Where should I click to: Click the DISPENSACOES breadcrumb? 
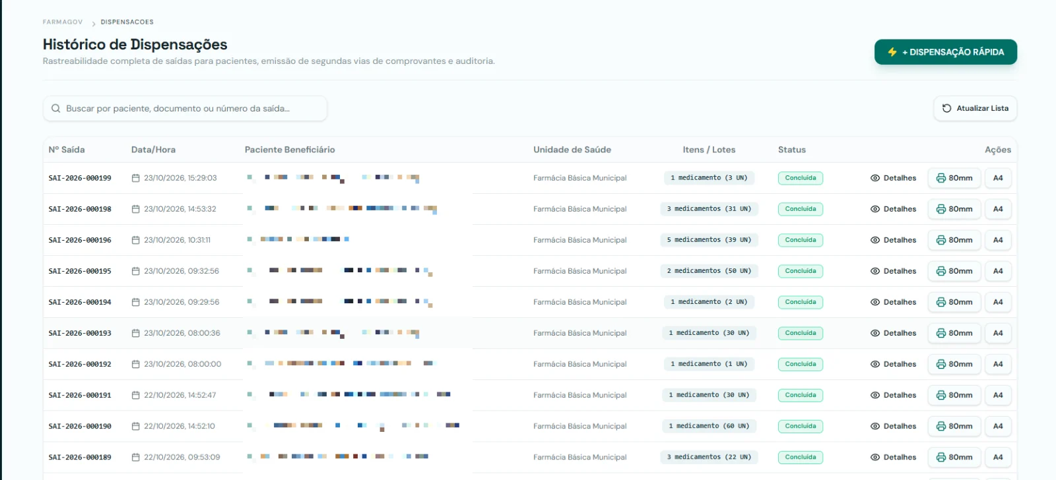[127, 22]
